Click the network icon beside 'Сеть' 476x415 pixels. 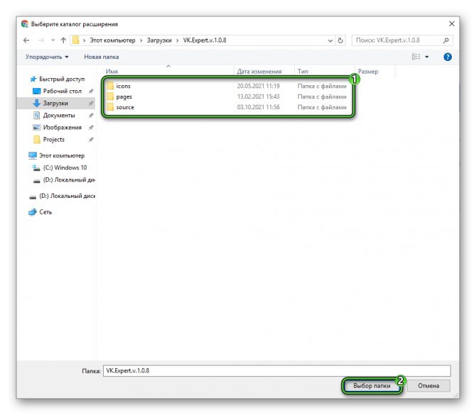click(x=33, y=212)
